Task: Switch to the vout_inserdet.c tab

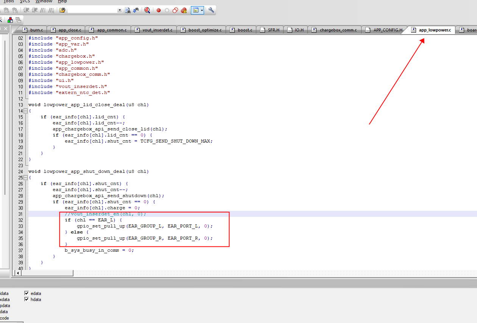Action: 153,30
